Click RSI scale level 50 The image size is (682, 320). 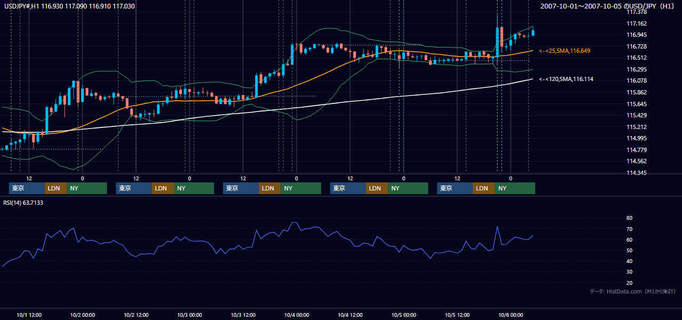(x=629, y=250)
